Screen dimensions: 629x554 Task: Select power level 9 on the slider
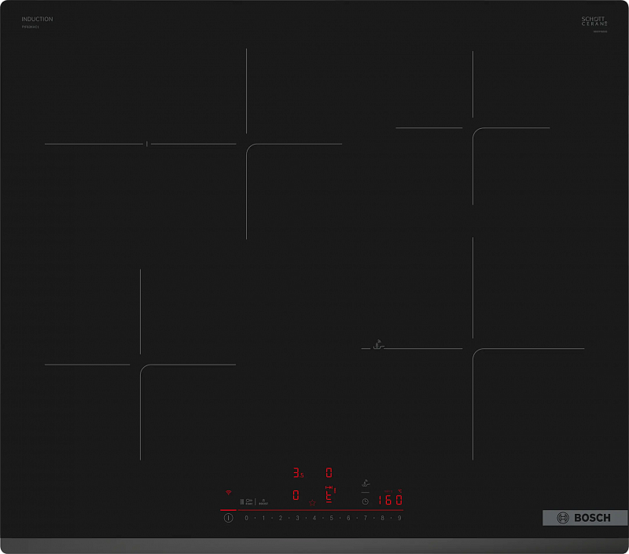click(398, 518)
